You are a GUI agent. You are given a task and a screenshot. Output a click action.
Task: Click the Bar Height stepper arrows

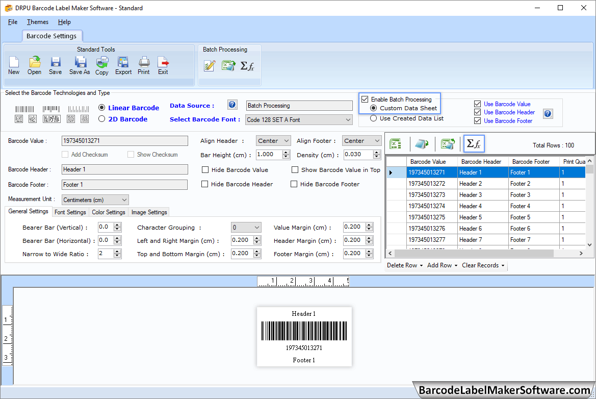click(x=286, y=155)
